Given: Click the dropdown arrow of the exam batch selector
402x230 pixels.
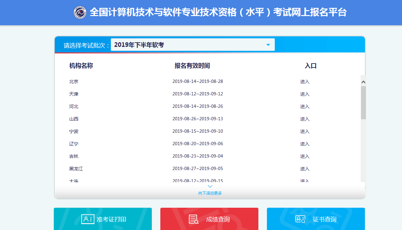Looking at the screenshot, I should pyautogui.click(x=268, y=45).
